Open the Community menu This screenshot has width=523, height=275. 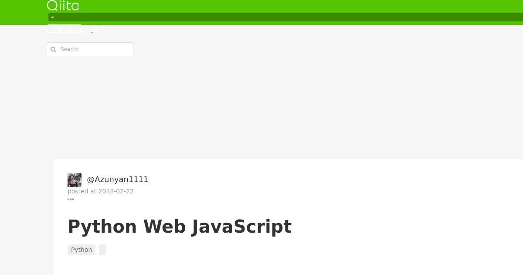[72, 33]
